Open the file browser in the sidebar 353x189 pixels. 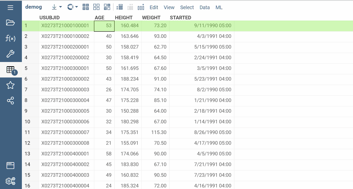pos(10,23)
